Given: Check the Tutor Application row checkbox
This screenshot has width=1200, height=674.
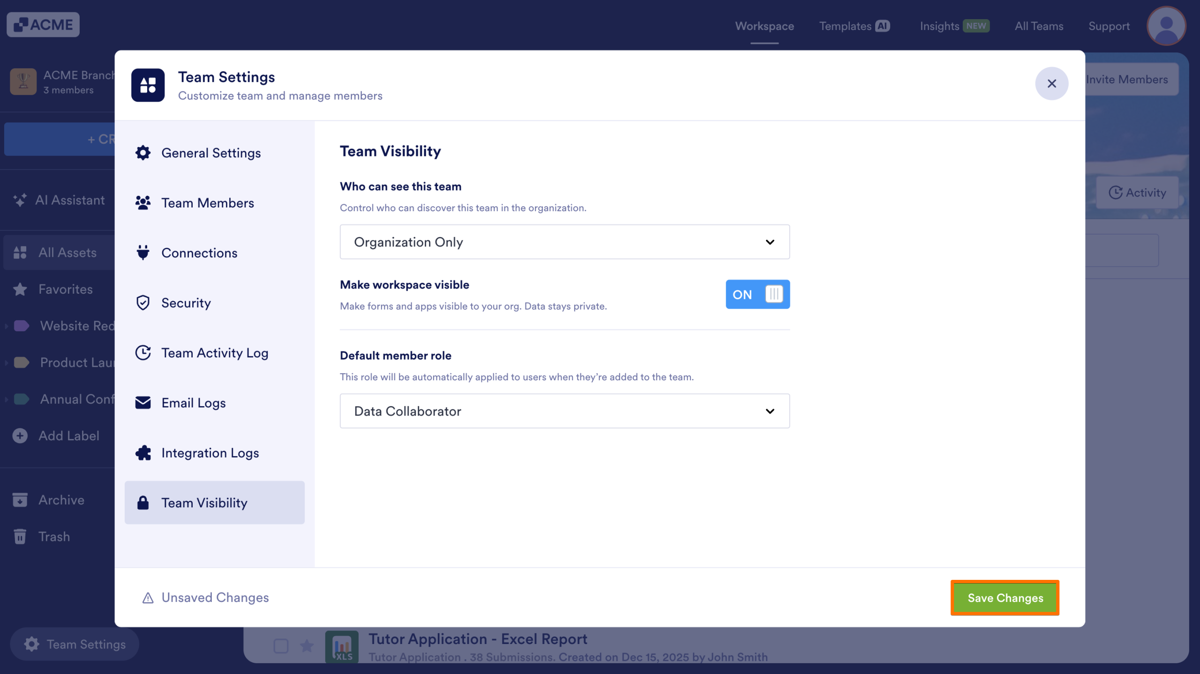Looking at the screenshot, I should click(x=281, y=645).
